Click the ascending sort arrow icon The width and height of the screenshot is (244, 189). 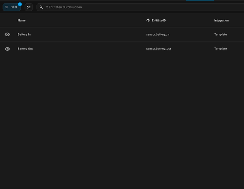click(148, 20)
